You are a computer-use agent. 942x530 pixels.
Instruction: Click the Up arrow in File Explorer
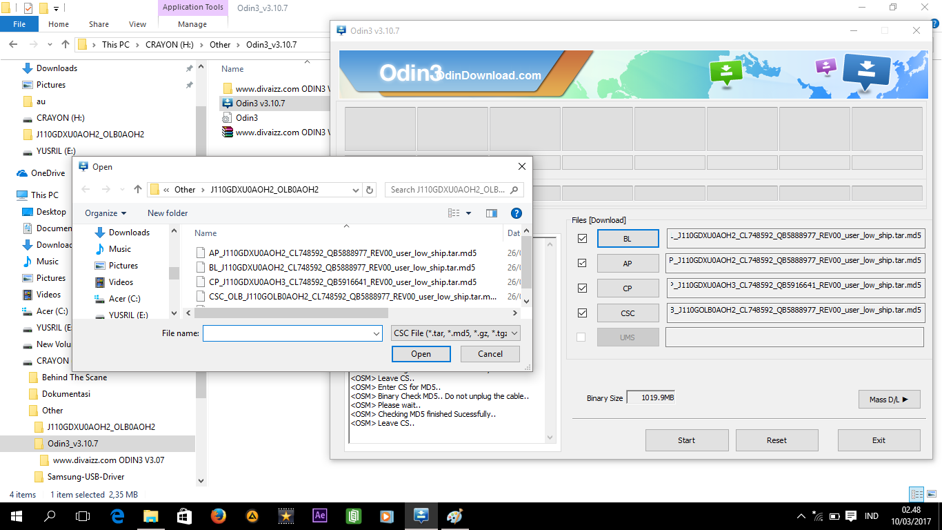pyautogui.click(x=66, y=44)
